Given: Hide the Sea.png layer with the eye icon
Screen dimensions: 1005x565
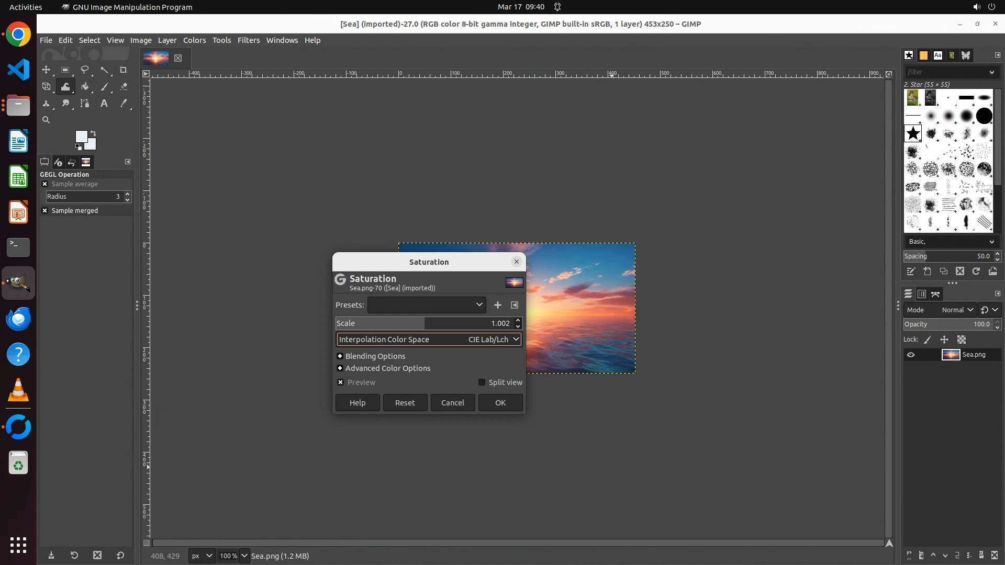Looking at the screenshot, I should click(x=911, y=355).
